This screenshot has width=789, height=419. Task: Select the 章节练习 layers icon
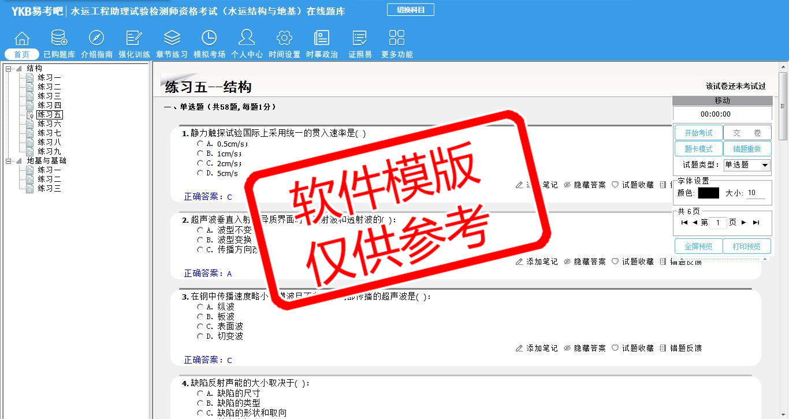point(172,38)
